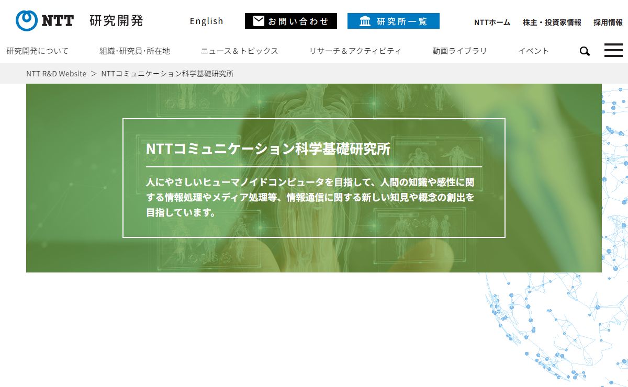The height and width of the screenshot is (387, 628).
Task: Click the 研究所一覧 button
Action: [394, 21]
